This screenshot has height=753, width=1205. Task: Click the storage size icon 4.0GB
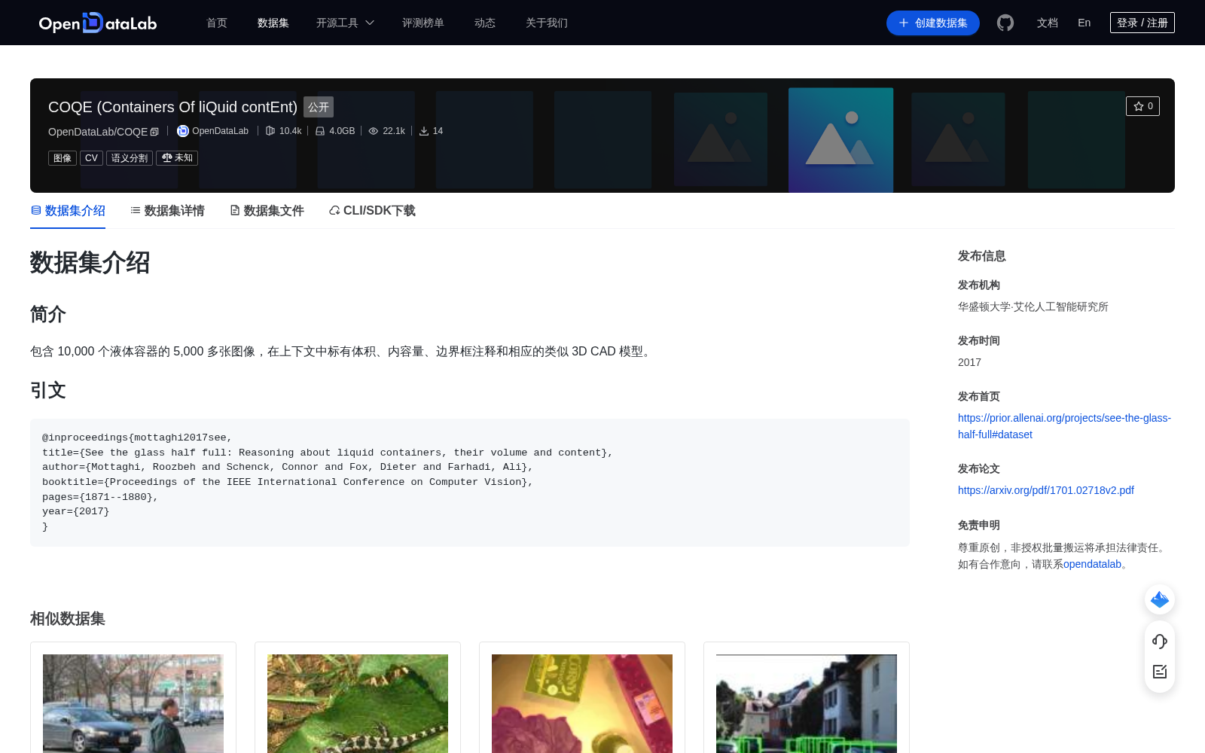(x=320, y=131)
